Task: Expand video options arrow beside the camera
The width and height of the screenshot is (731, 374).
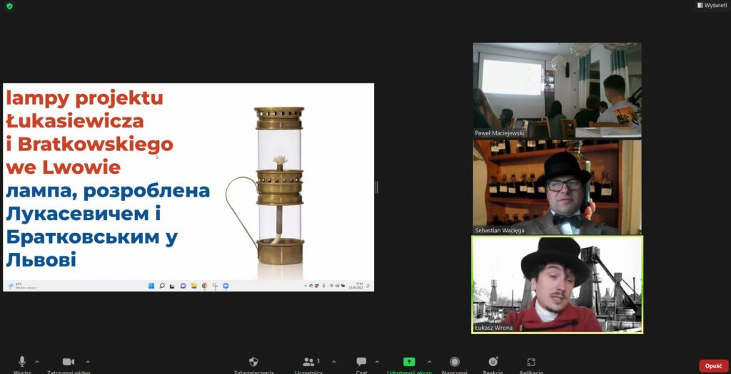Action: [88, 361]
